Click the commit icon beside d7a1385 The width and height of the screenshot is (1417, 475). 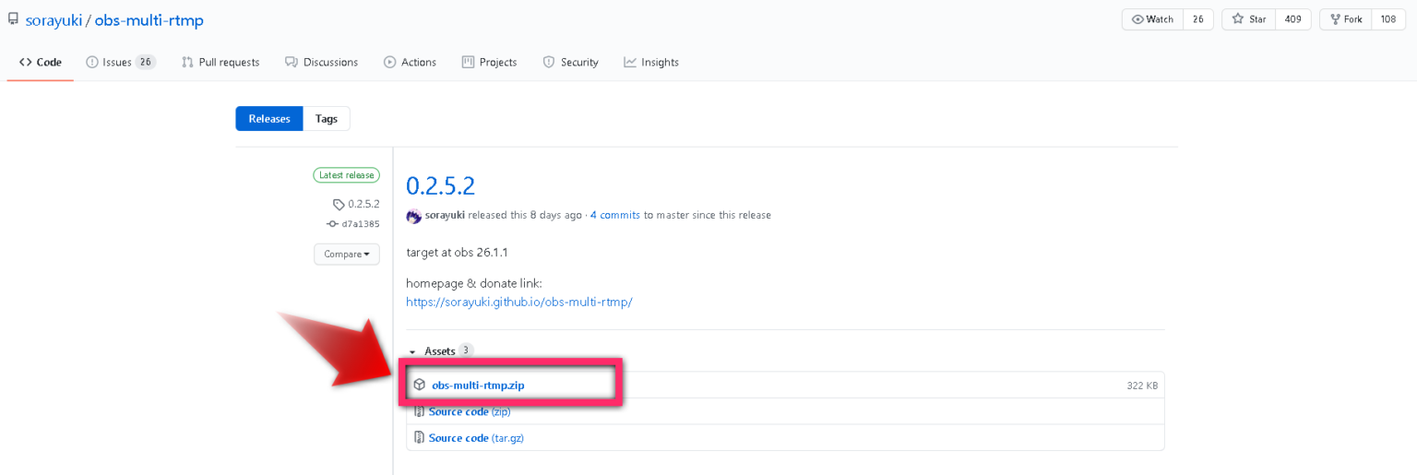click(332, 224)
